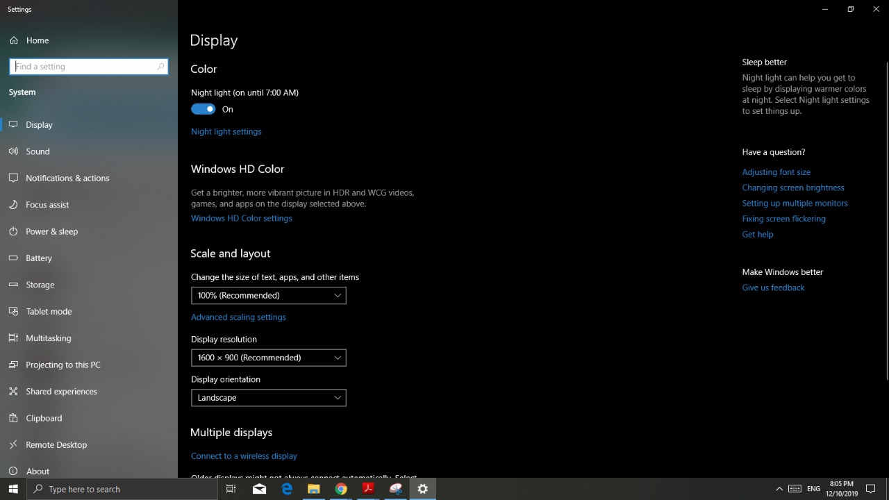Viewport: 889px width, 500px height.
Task: Open File Explorer from taskbar
Action: pyautogui.click(x=314, y=489)
